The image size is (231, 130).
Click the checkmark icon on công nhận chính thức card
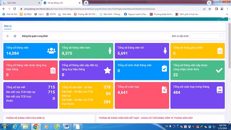point(219,70)
